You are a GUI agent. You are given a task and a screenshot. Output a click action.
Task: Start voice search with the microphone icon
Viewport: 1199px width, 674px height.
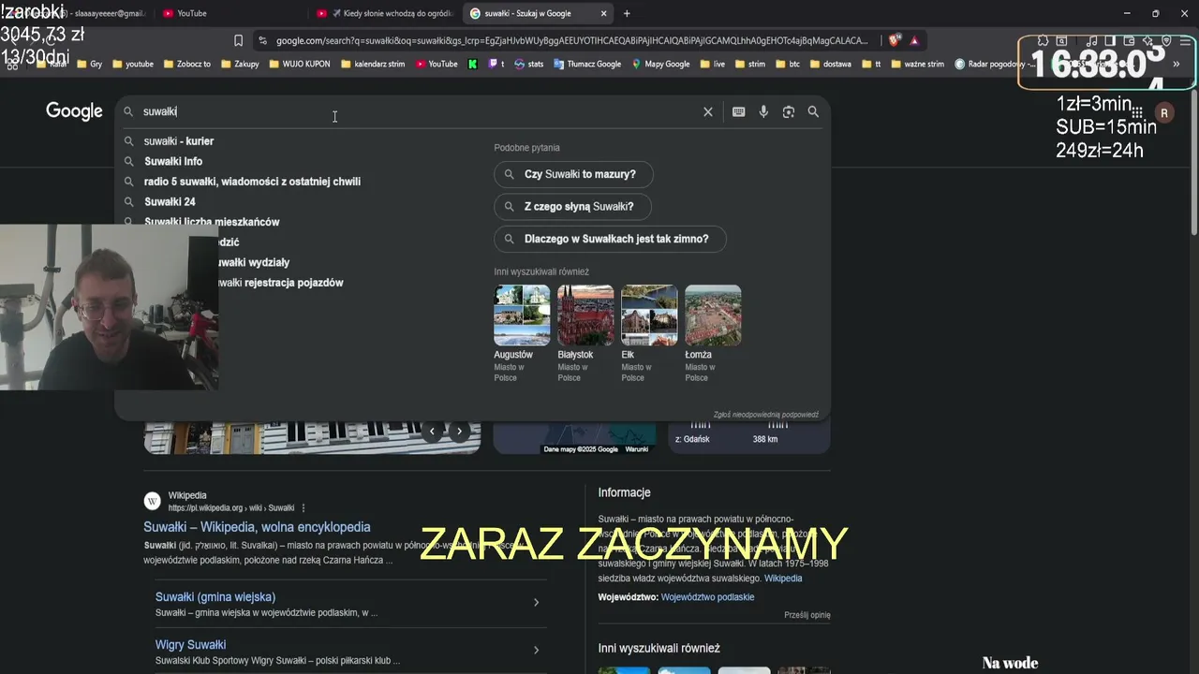coord(763,111)
